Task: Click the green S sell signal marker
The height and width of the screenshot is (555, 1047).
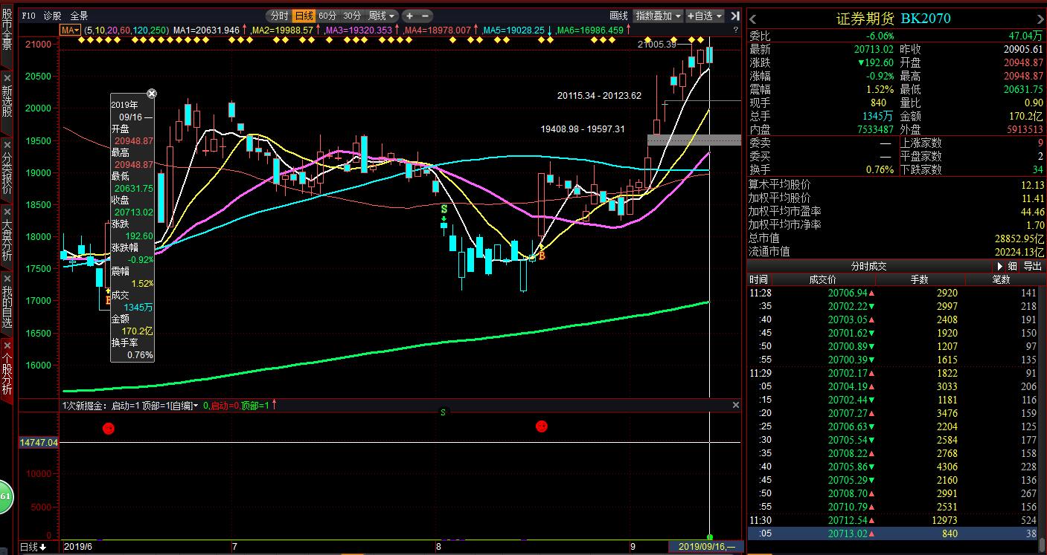Action: pyautogui.click(x=444, y=210)
